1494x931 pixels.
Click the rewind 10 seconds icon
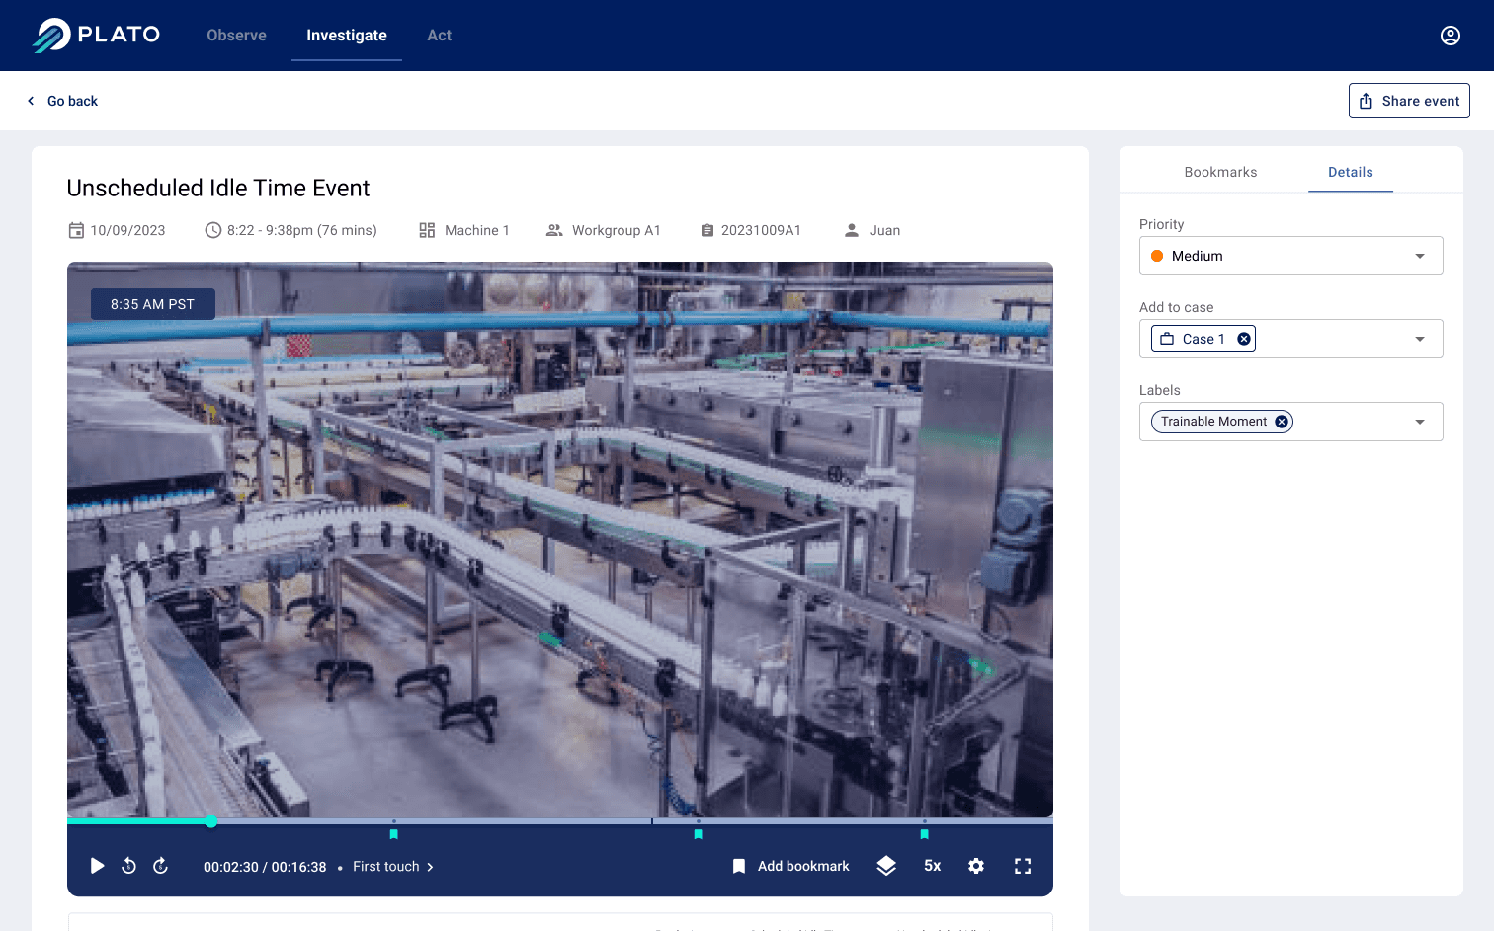click(128, 866)
